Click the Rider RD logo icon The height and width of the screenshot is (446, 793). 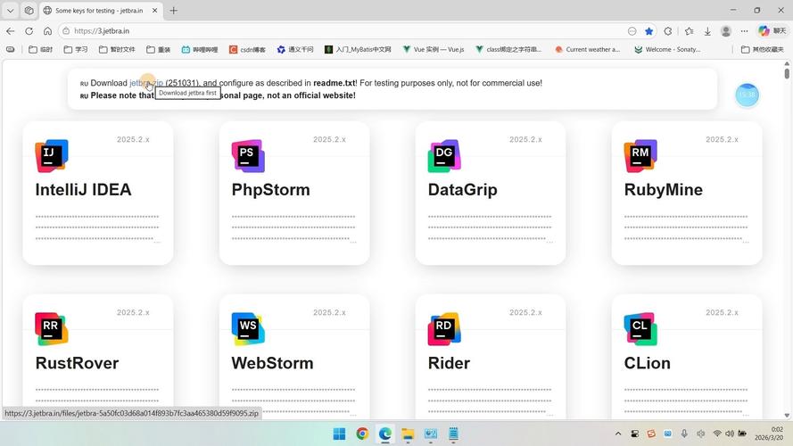point(444,328)
